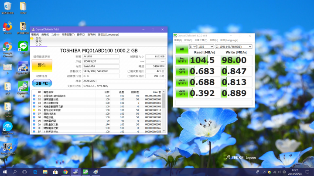Click the yellow health status warning button
314x176 pixels.
42,66
